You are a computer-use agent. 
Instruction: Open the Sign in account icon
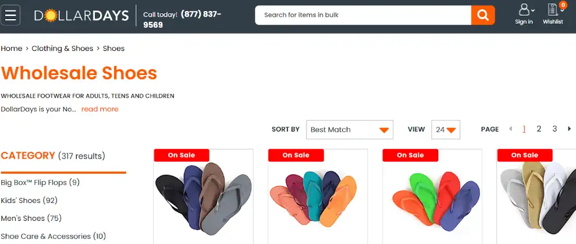point(524,14)
